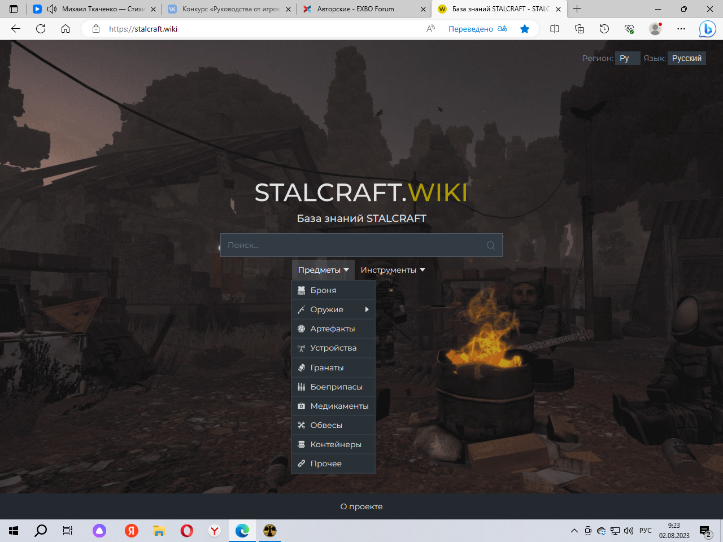This screenshot has height=542, width=723.
Task: Click the Гранаты grenade icon
Action: [x=302, y=368]
